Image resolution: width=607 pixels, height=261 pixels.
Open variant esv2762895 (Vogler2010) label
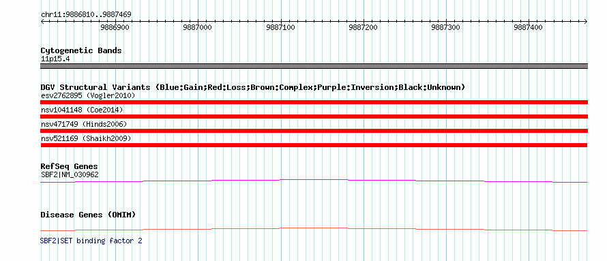click(x=88, y=95)
